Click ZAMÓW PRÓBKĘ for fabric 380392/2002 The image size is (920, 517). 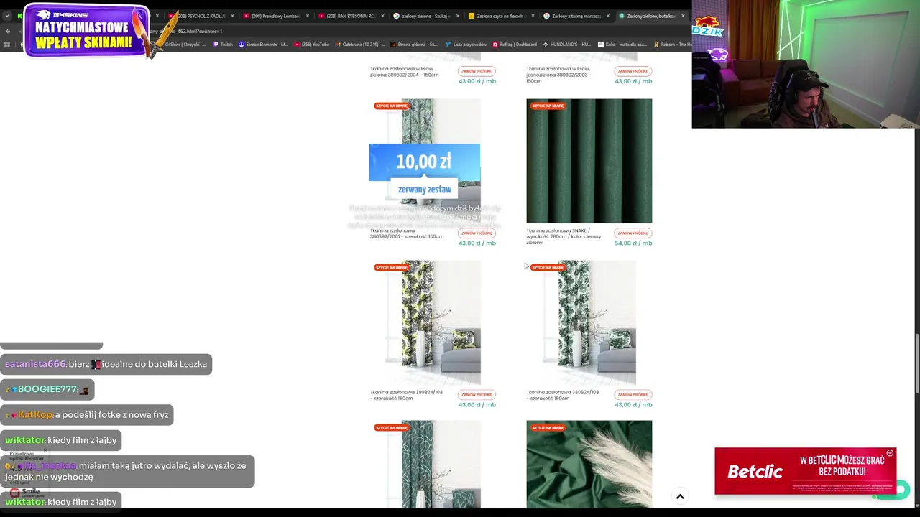point(477,233)
